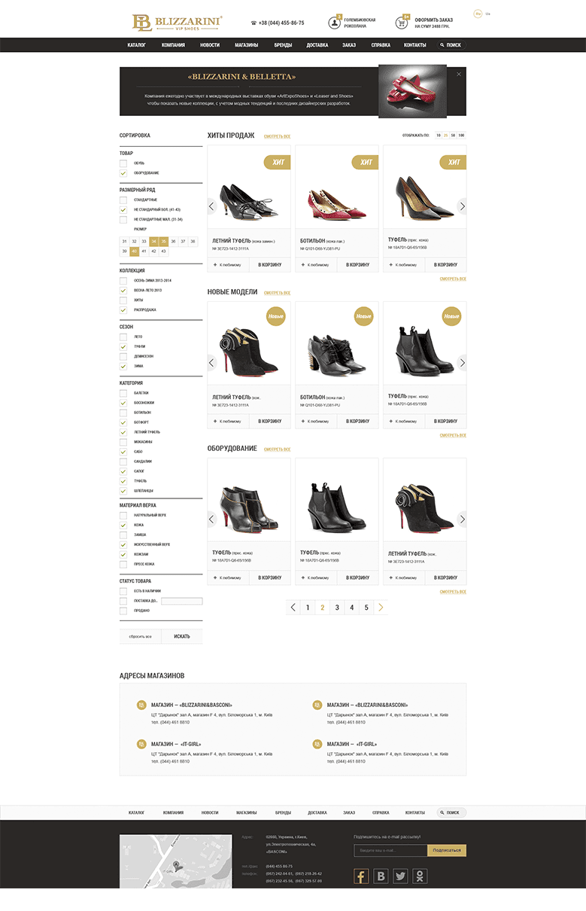Show previous items in Новые модели carousel
Screen dimensions: 586x911
211,362
